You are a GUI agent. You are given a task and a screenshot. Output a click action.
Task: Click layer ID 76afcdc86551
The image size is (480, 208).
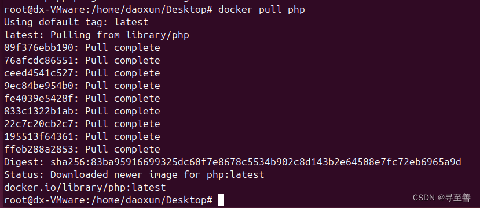[x=39, y=61]
